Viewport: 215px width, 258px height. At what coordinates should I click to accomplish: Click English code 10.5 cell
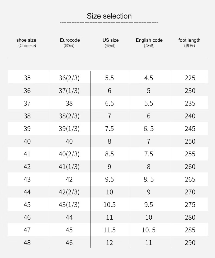point(149,230)
